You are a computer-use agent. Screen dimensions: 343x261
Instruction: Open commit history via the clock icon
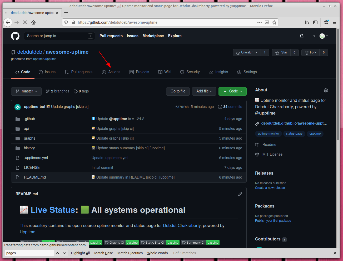point(220,107)
